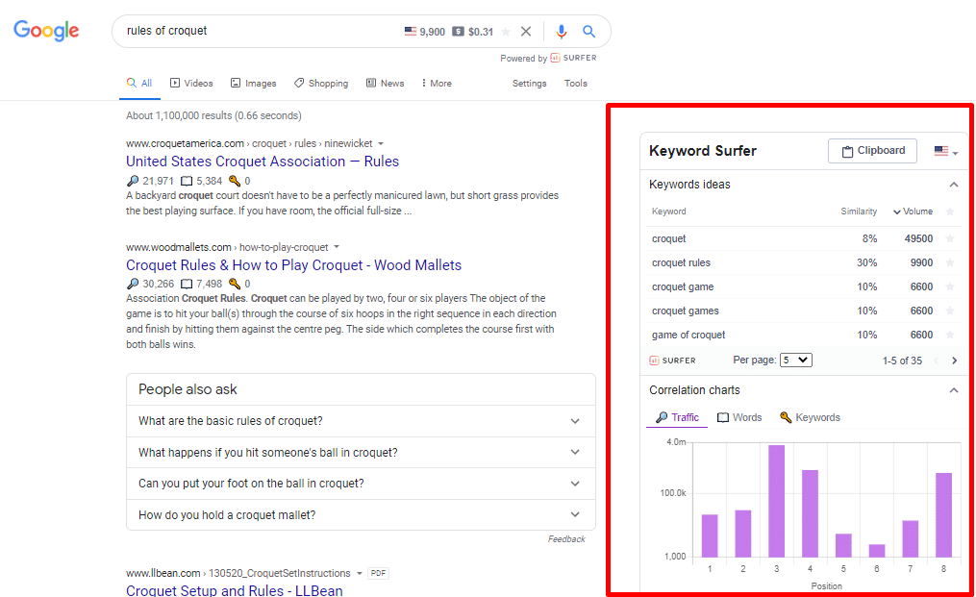Viewport: 976px width, 597px height.
Task: Click keywords key icon under first result
Action: coord(235,181)
